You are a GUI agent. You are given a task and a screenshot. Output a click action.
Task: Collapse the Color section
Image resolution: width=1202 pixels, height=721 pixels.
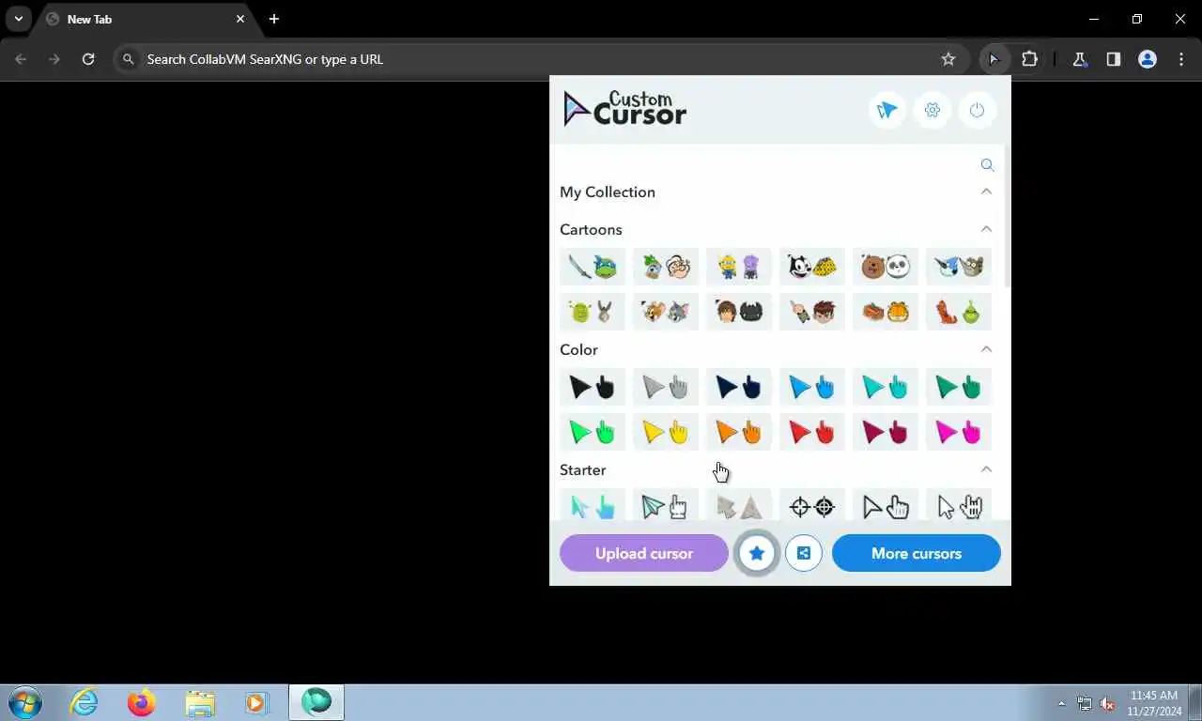(986, 349)
